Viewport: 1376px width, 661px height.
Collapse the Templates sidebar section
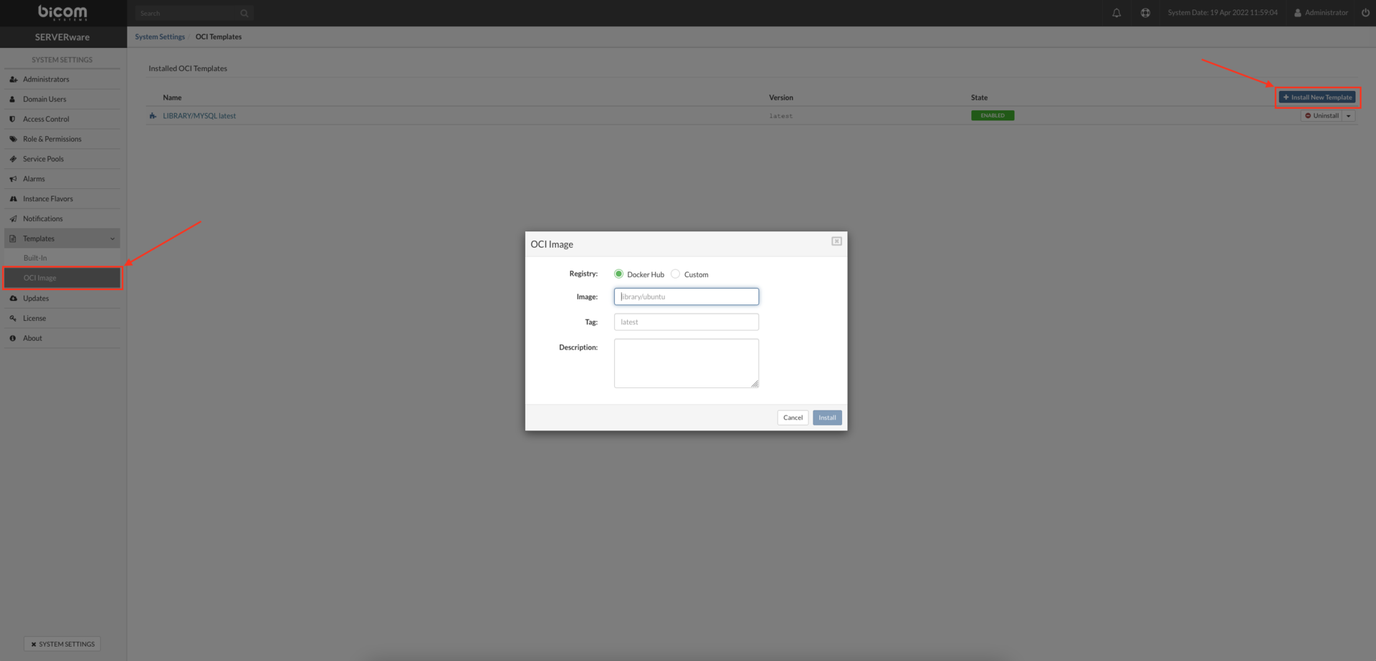click(113, 239)
